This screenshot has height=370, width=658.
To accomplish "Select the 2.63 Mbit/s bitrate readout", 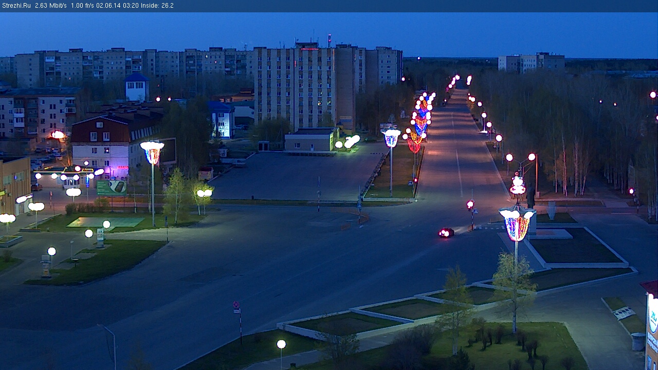I will pyautogui.click(x=51, y=6).
